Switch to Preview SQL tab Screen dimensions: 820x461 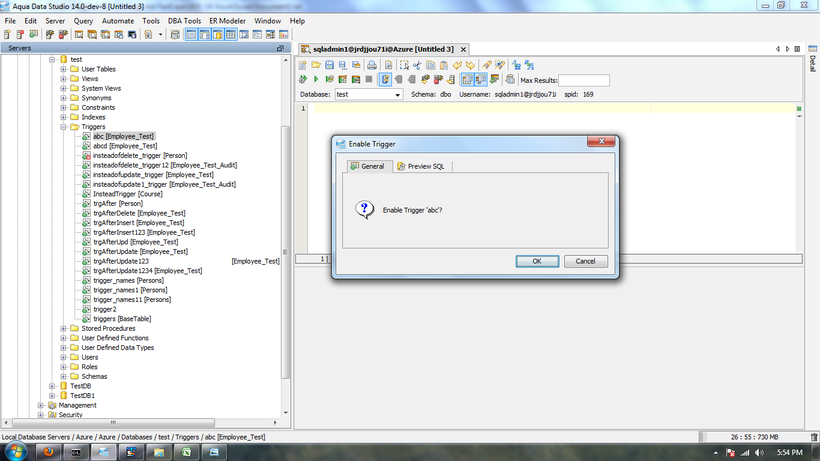pos(421,166)
